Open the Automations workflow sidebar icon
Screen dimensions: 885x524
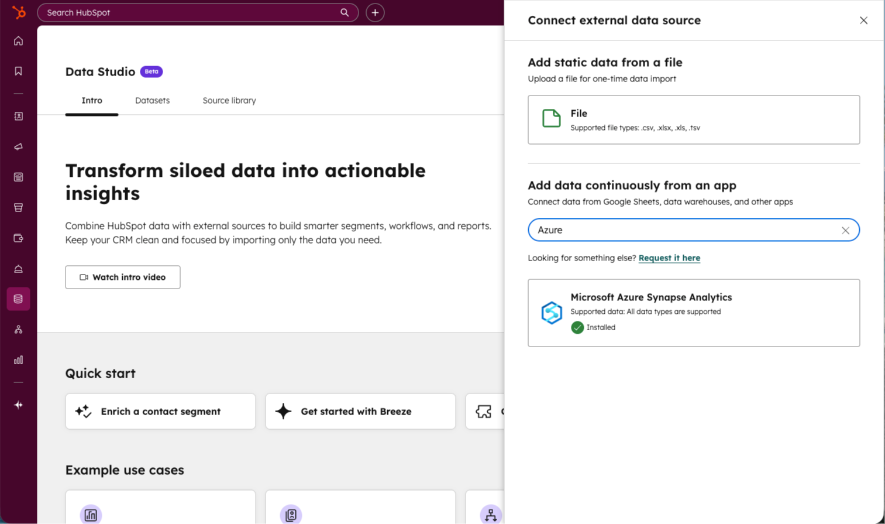click(x=18, y=329)
